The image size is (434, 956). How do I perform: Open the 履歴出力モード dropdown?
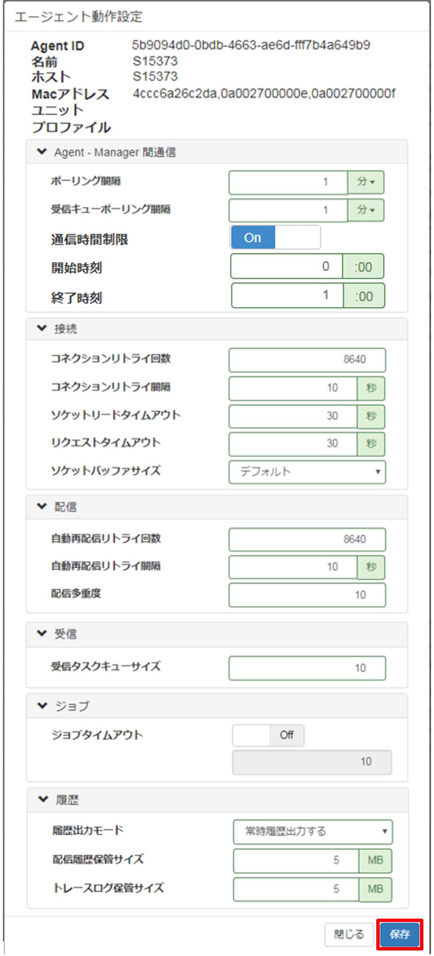313,831
